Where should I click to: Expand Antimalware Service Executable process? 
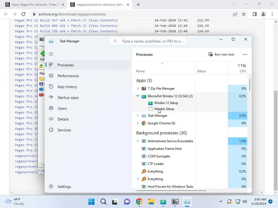[138, 141]
